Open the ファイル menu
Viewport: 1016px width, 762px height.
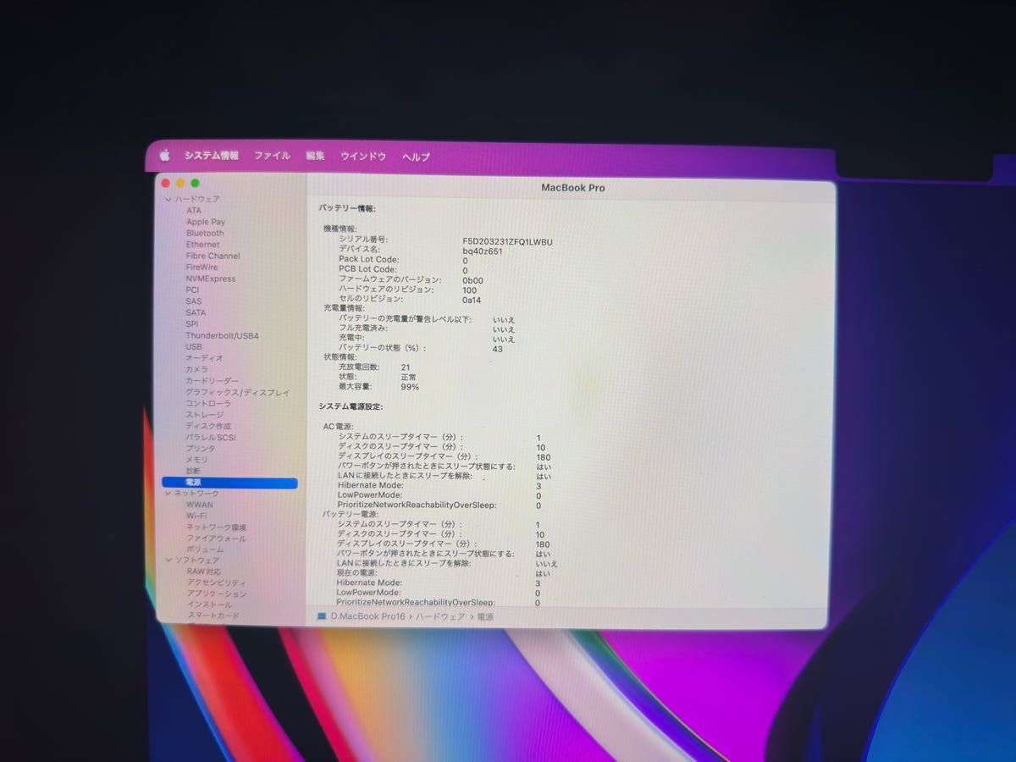coord(272,156)
